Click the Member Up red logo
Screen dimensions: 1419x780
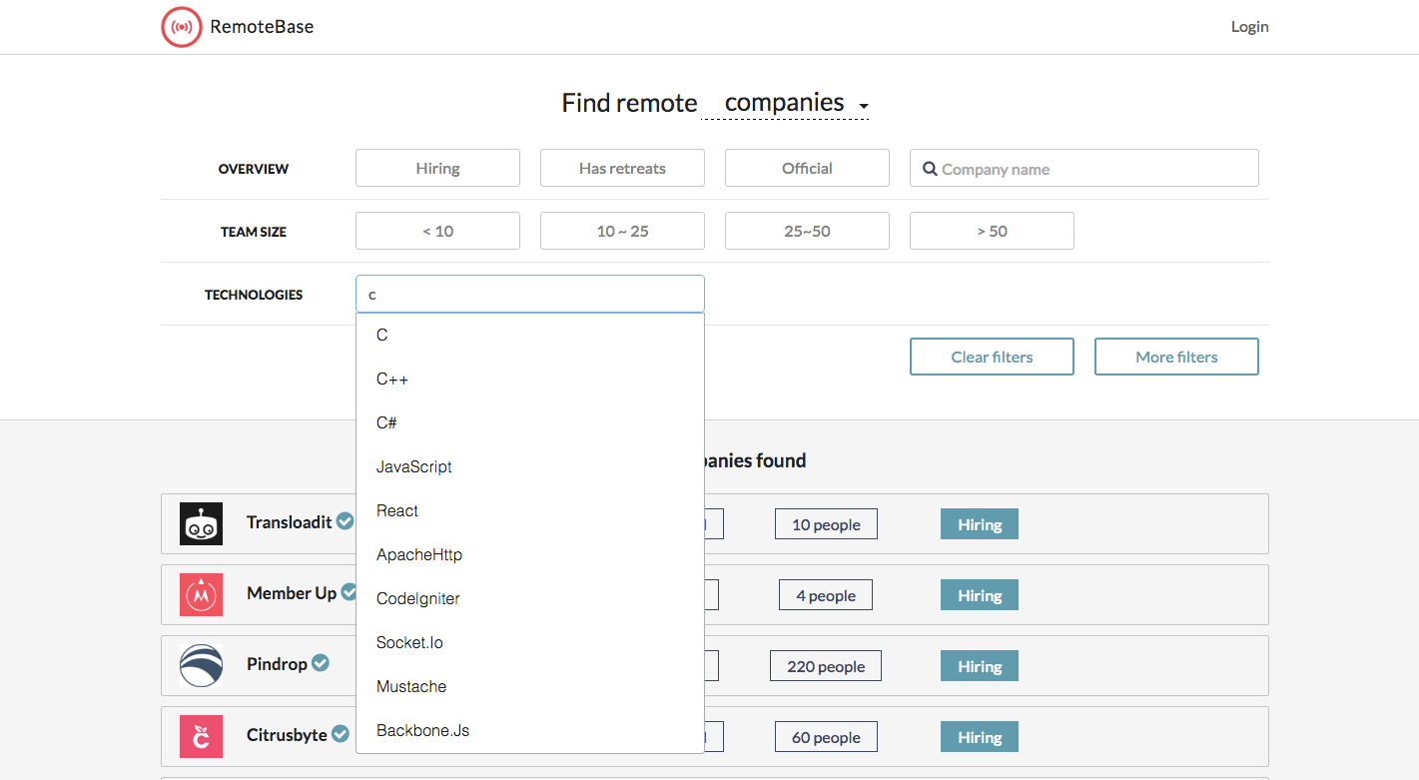pyautogui.click(x=201, y=594)
